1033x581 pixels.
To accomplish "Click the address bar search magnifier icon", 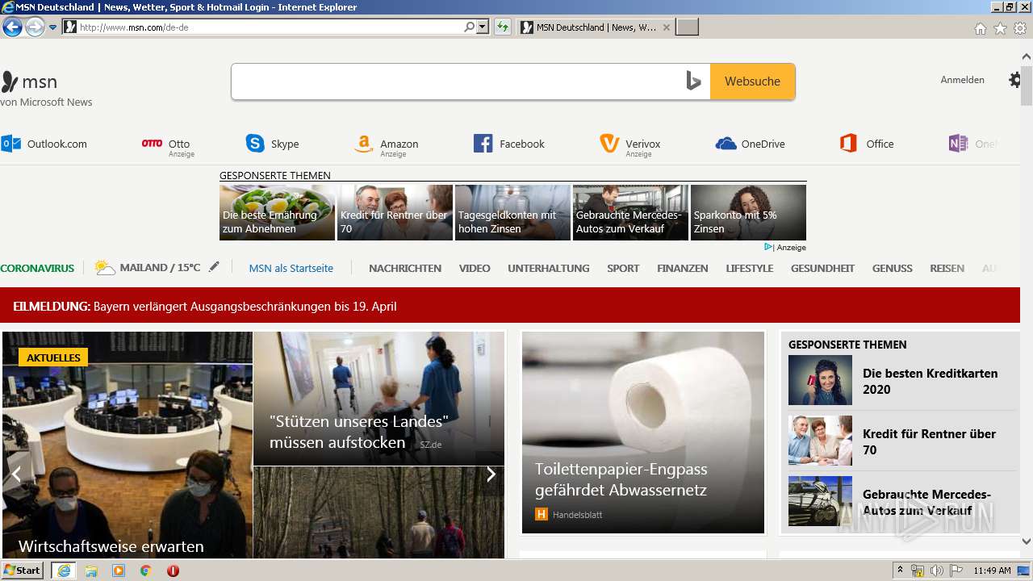I will [470, 27].
